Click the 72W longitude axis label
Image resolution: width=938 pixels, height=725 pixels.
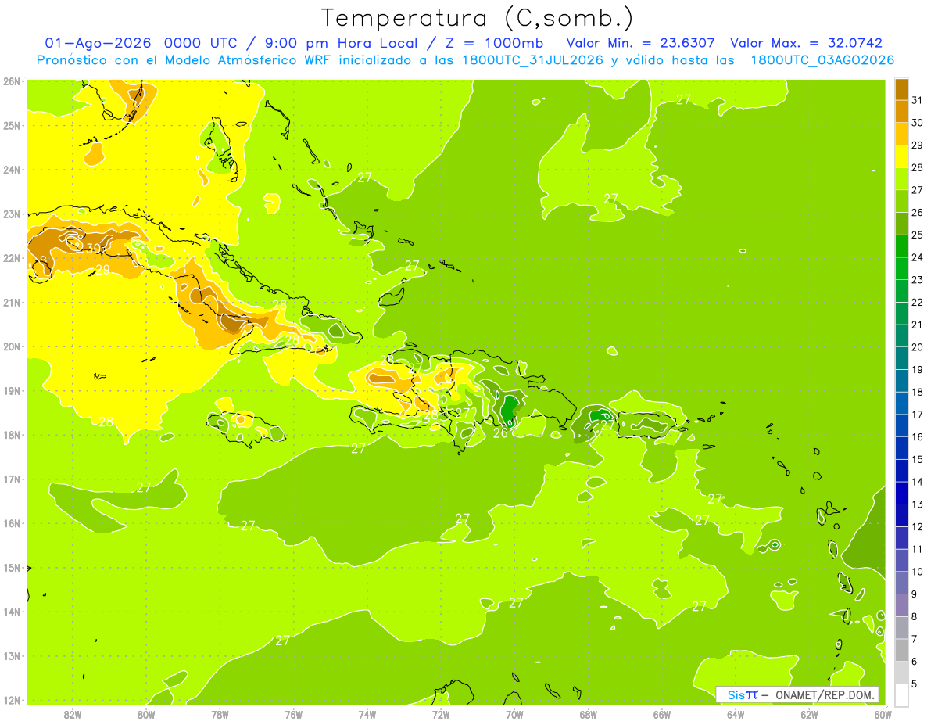pyautogui.click(x=441, y=714)
